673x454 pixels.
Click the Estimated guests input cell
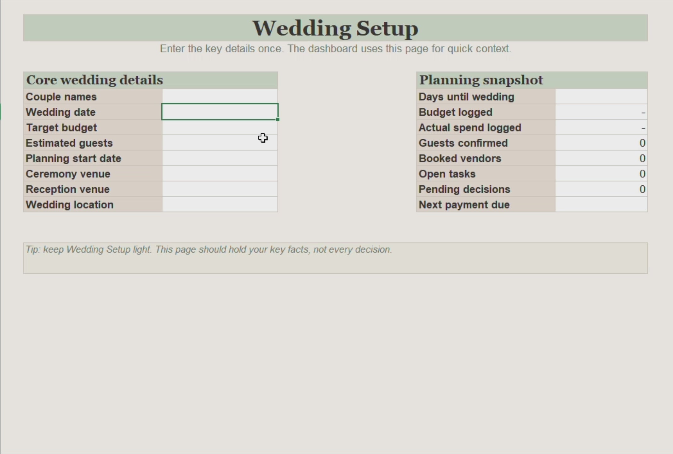tap(220, 143)
